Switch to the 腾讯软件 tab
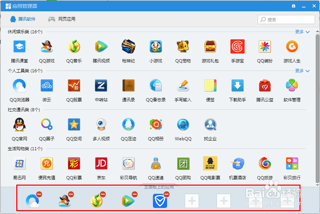320x214 pixels. click(x=23, y=19)
